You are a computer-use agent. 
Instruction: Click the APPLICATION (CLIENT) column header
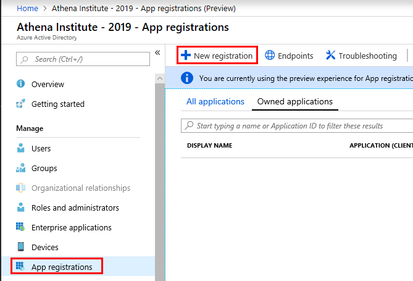[x=381, y=145]
